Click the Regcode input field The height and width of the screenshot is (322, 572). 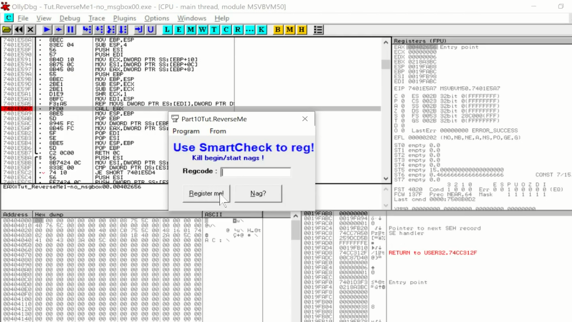click(x=256, y=172)
